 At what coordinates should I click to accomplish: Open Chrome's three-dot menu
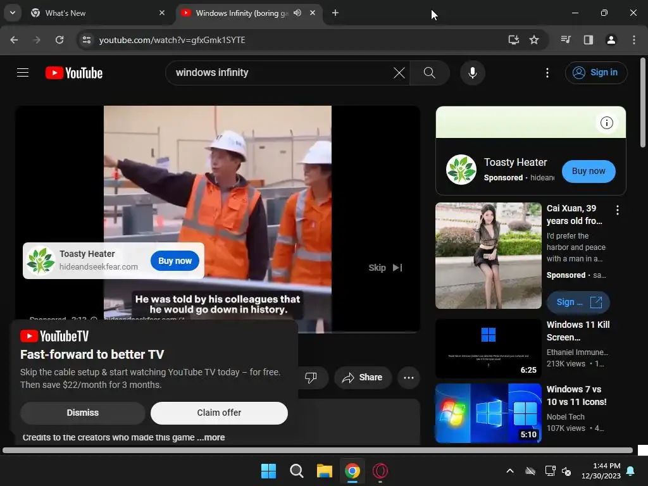[x=634, y=40]
